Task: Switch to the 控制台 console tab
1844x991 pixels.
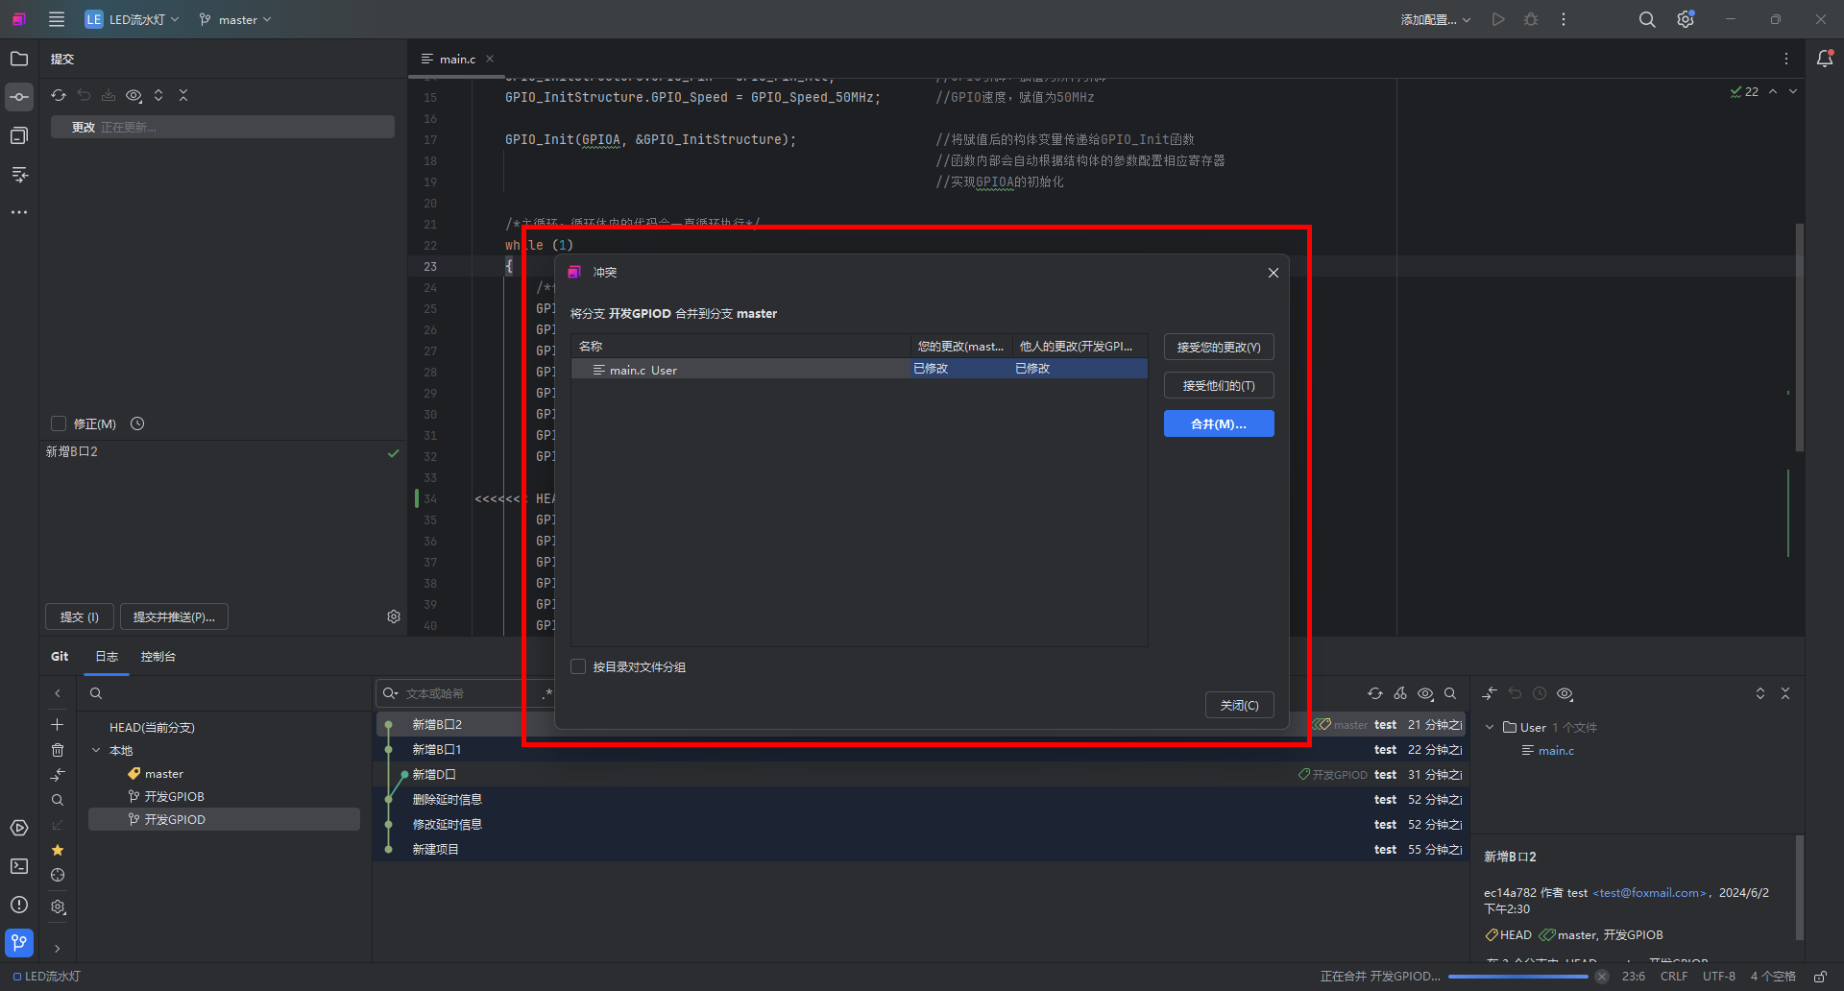Action: click(x=158, y=656)
